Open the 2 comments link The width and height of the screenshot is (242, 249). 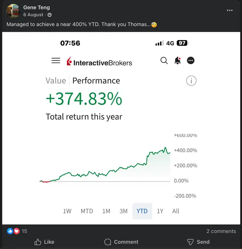tap(221, 231)
